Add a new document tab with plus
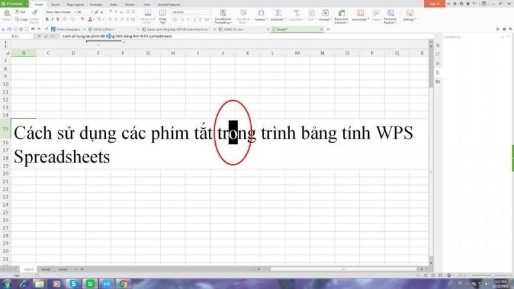The image size is (514, 289). pyautogui.click(x=328, y=29)
